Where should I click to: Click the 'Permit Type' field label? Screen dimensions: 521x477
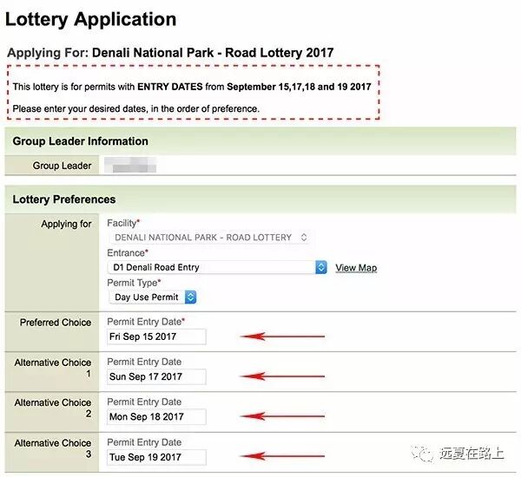click(x=134, y=283)
